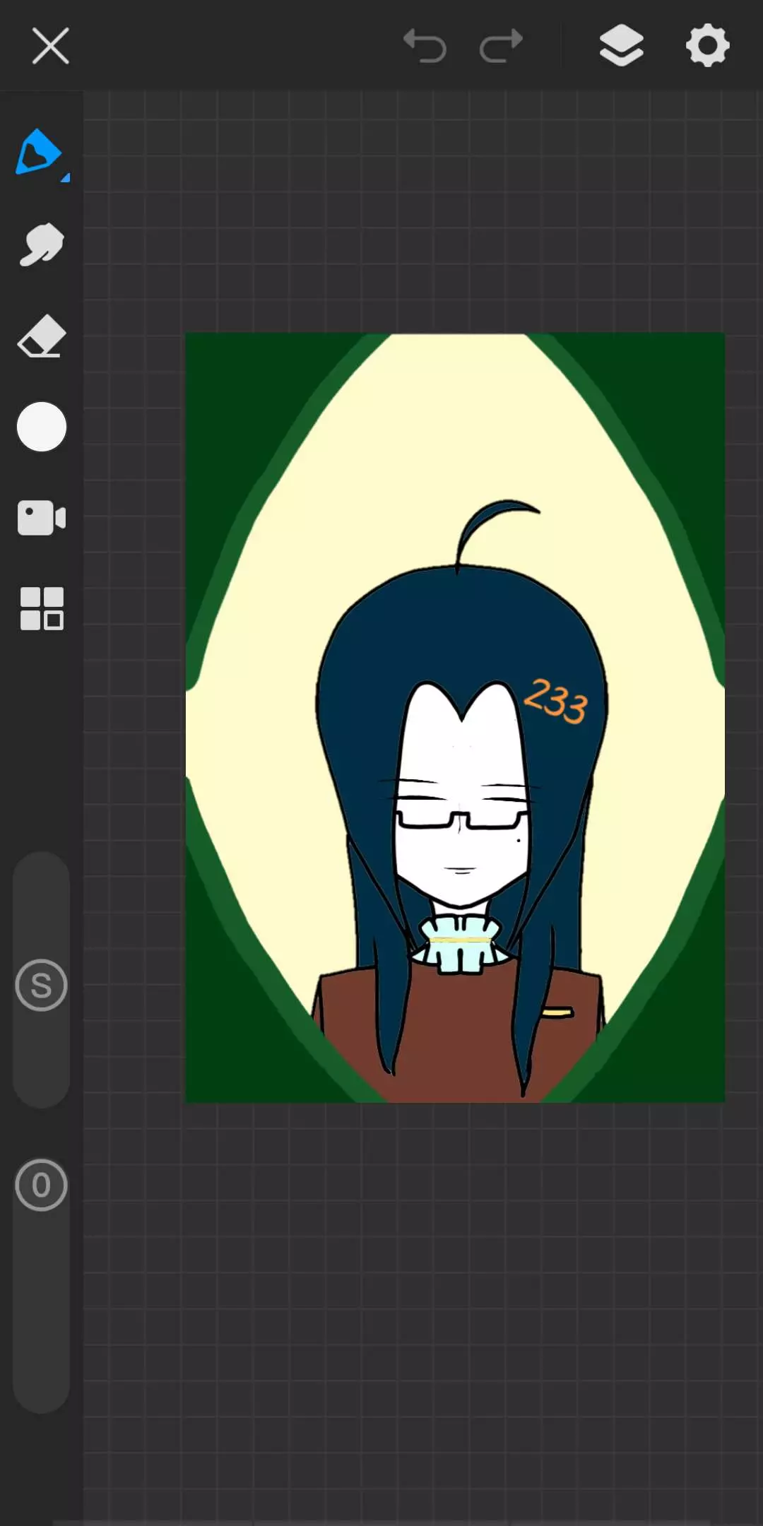Tap the yellow badge on brown jacket
The height and width of the screenshot is (1526, 763).
[x=557, y=1013]
